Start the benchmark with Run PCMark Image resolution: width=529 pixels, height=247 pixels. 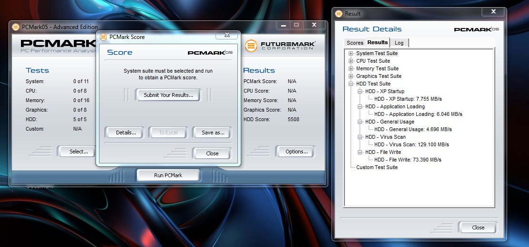point(168,175)
